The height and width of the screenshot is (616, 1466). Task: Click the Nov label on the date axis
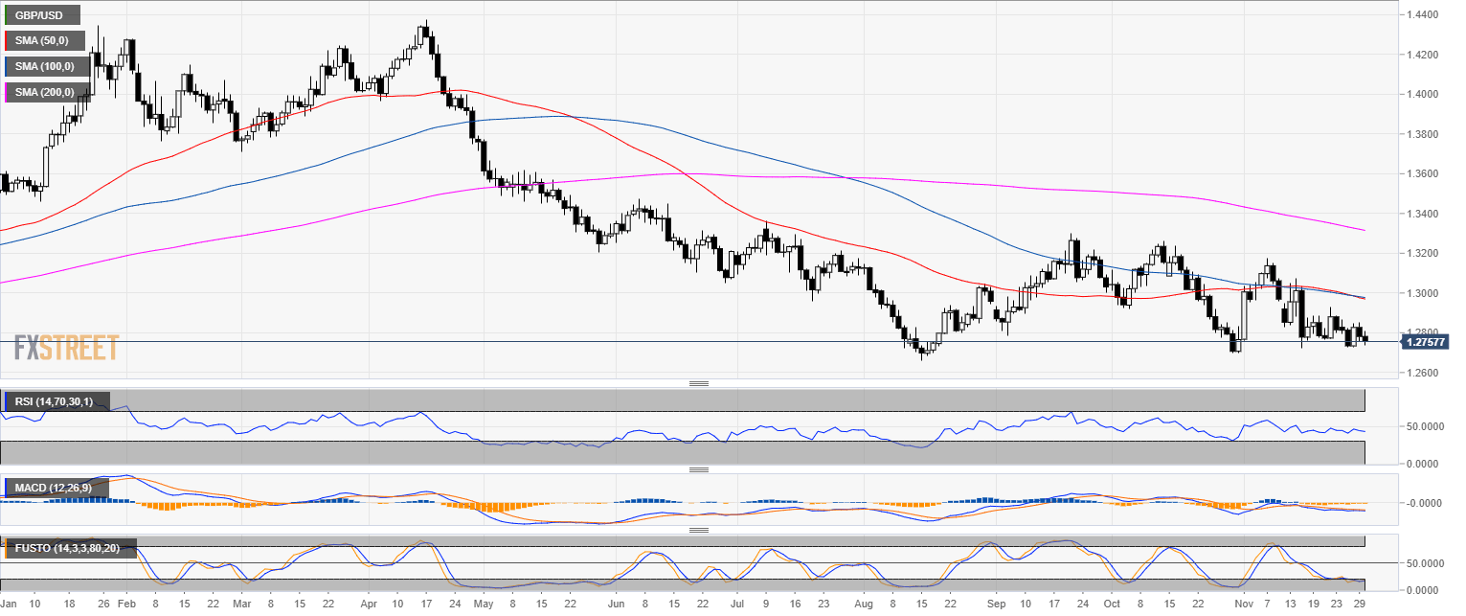click(1244, 605)
